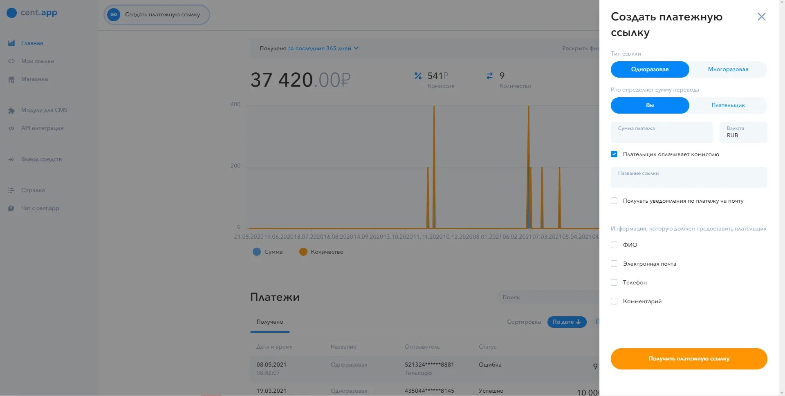Click the Отправитель column header

[x=422, y=347]
